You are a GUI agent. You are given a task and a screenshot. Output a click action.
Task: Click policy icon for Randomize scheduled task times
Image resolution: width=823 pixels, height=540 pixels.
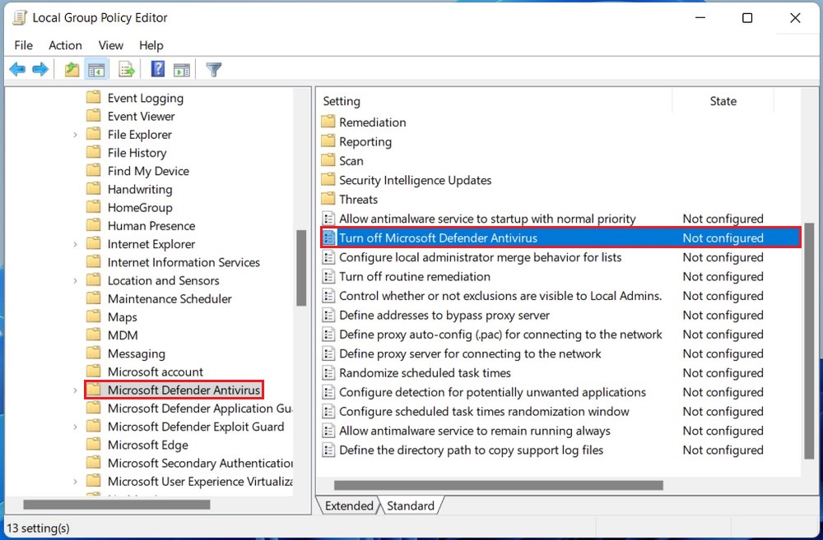click(x=328, y=373)
